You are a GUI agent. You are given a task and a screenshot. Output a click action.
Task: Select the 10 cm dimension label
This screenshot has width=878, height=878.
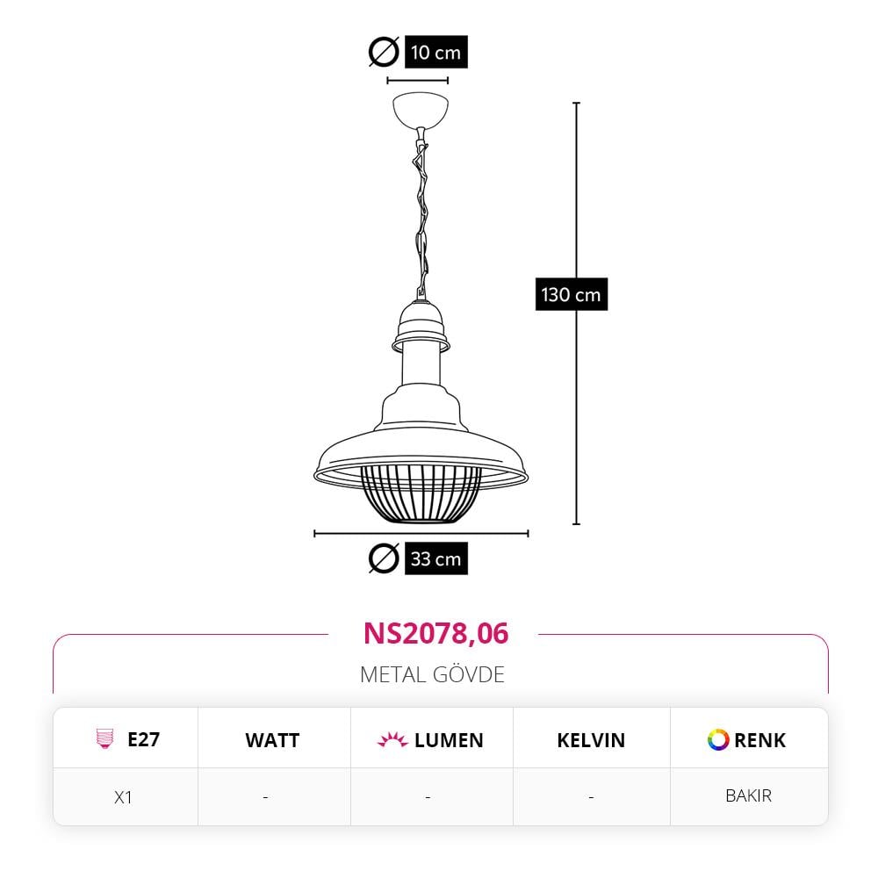pyautogui.click(x=436, y=52)
